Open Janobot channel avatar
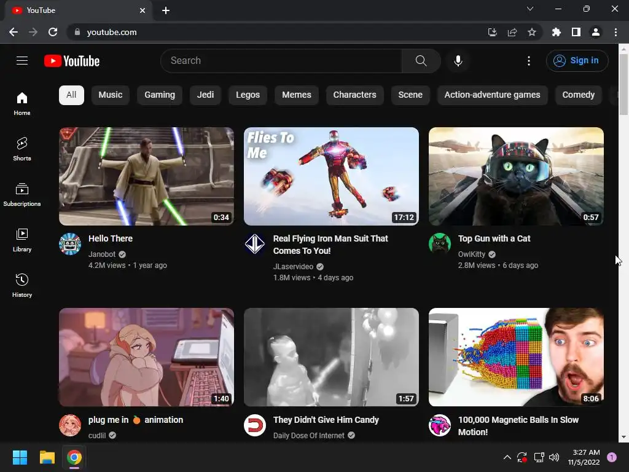The height and width of the screenshot is (472, 629). tap(70, 244)
